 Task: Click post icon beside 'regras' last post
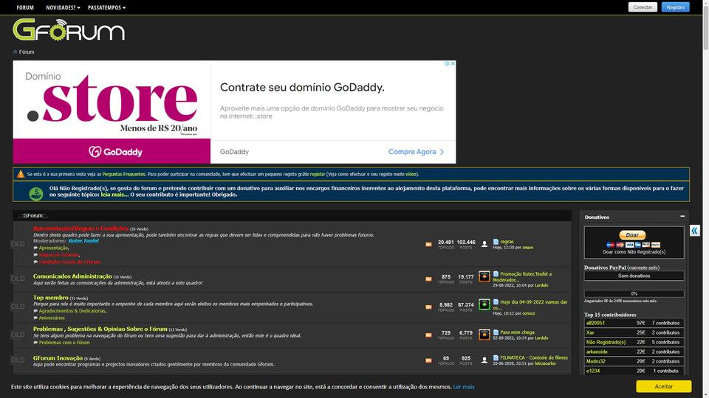496,242
